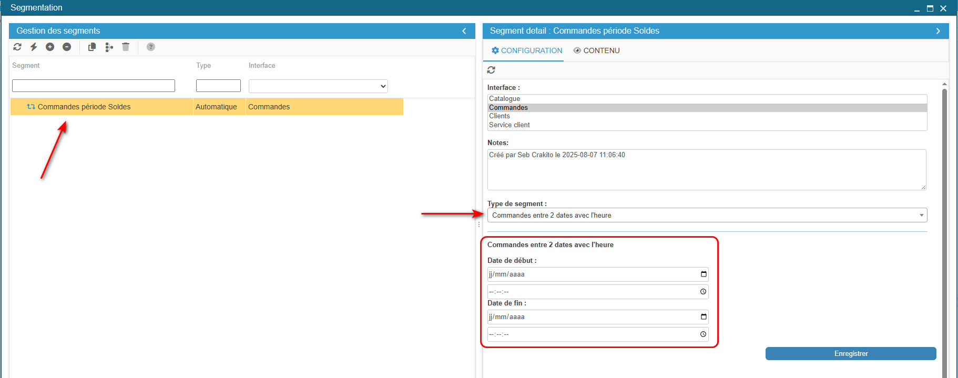Viewport: 958px width, 378px height.
Task: Open the Interface filter dropdown
Action: 318,86
